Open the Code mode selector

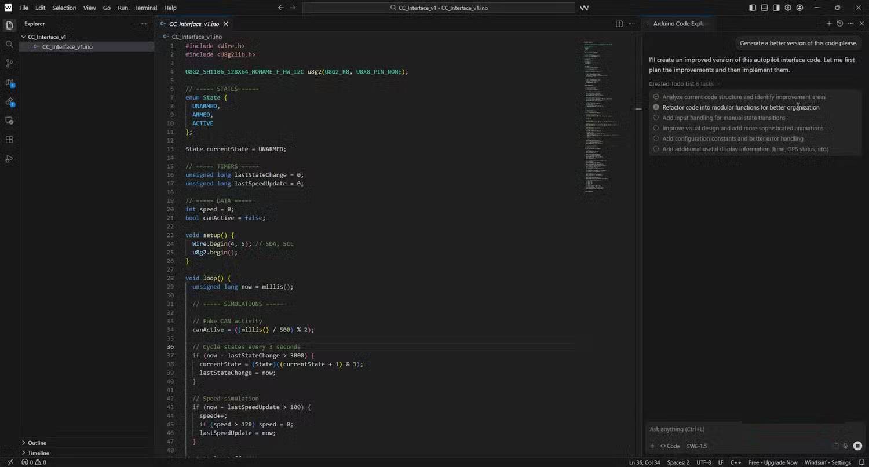tap(670, 446)
